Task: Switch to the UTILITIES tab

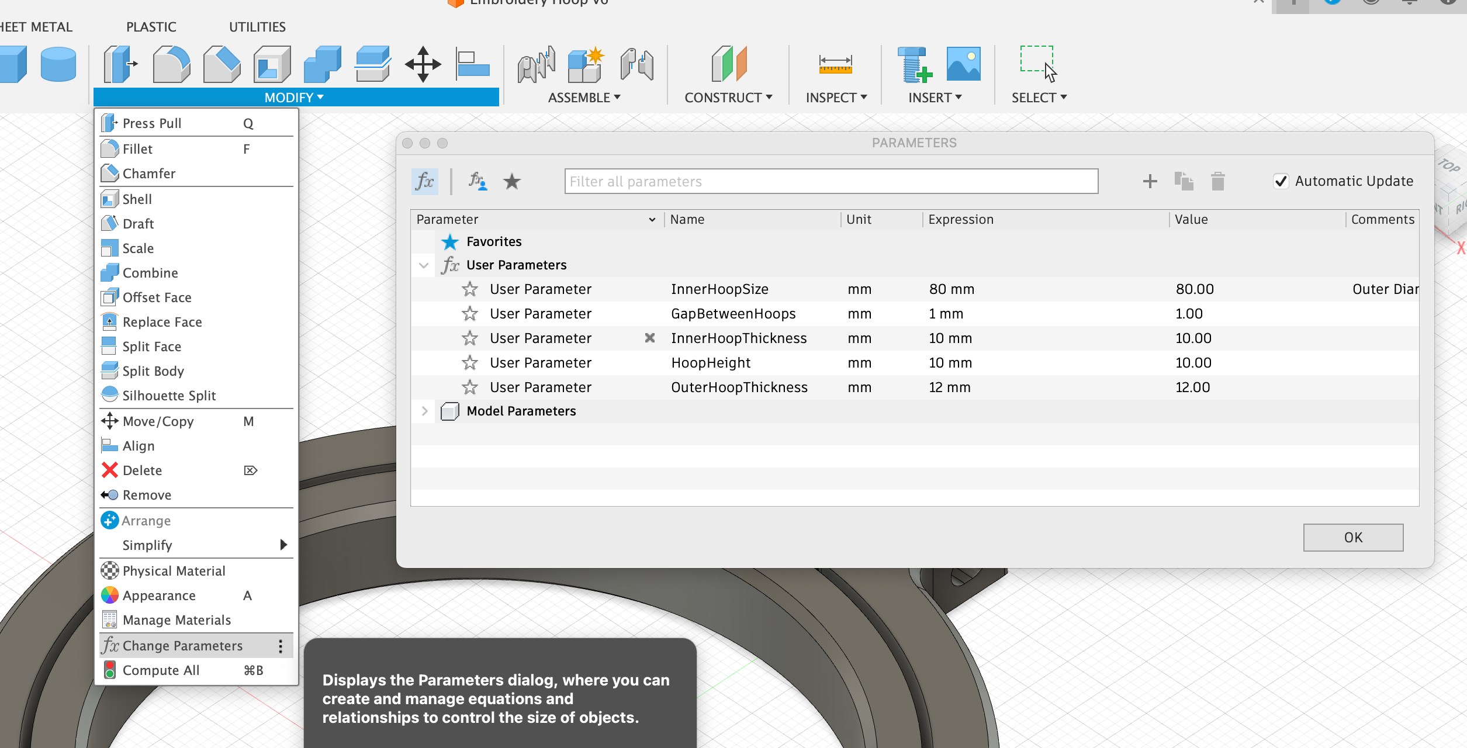Action: click(x=257, y=27)
